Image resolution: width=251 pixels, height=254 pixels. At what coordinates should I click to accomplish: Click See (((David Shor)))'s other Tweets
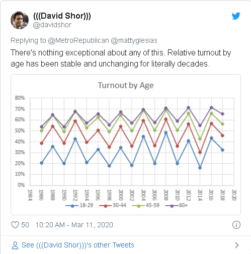78,245
